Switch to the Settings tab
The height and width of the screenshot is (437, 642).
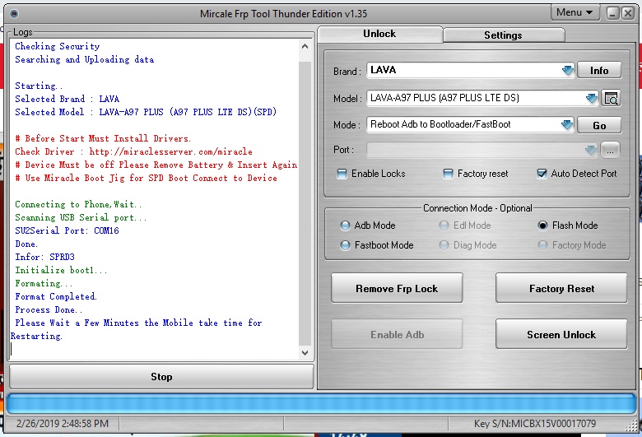coord(503,35)
